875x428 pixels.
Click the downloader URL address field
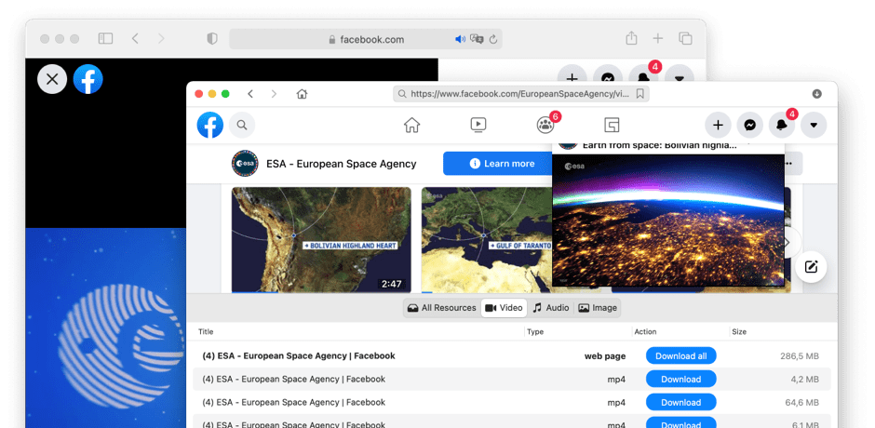click(x=520, y=94)
